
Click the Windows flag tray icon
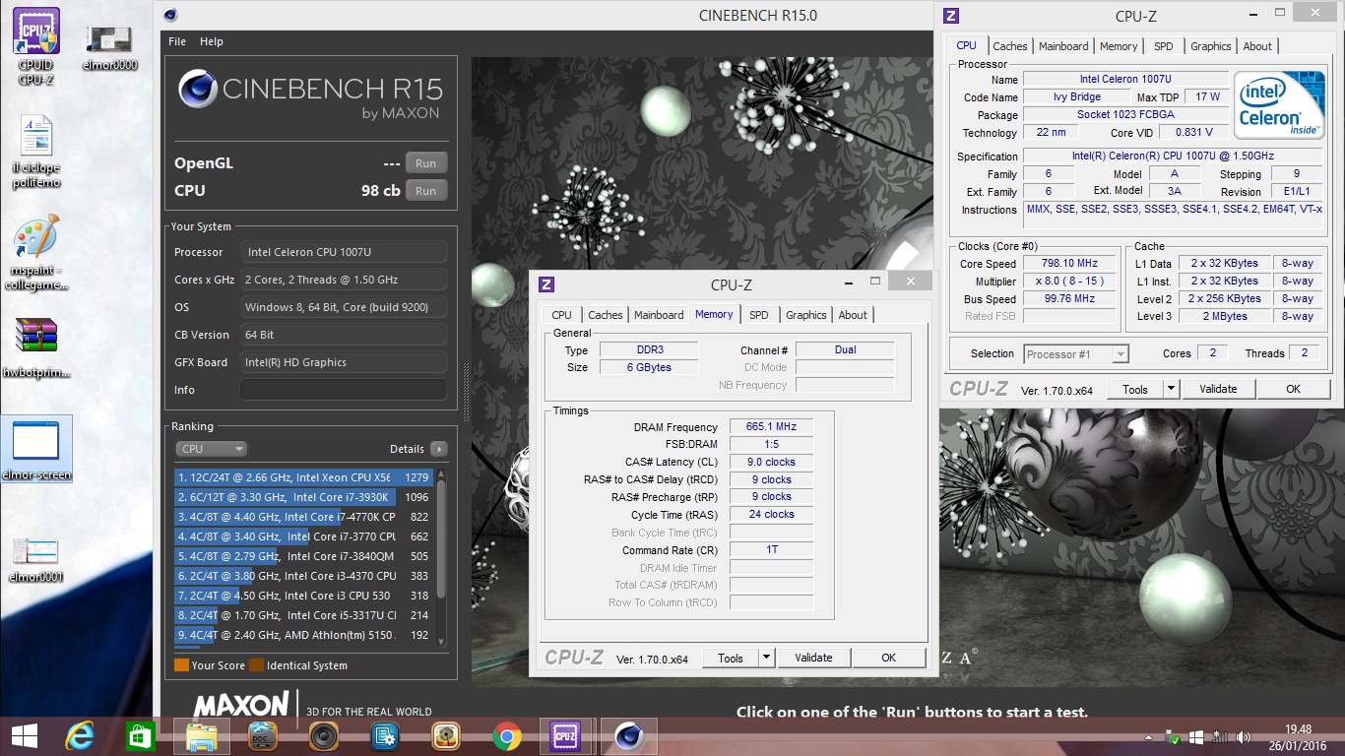[x=1196, y=736]
